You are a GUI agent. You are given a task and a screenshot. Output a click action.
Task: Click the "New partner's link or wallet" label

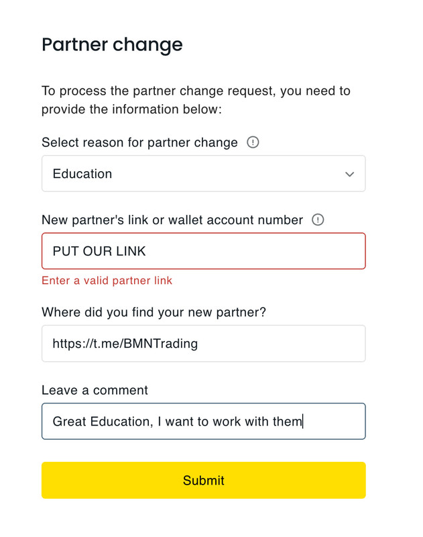click(x=172, y=219)
